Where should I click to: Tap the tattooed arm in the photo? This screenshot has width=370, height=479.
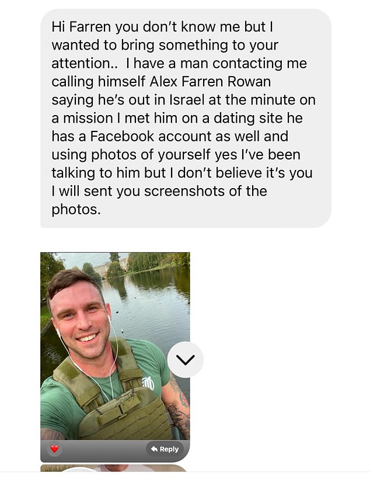(179, 407)
